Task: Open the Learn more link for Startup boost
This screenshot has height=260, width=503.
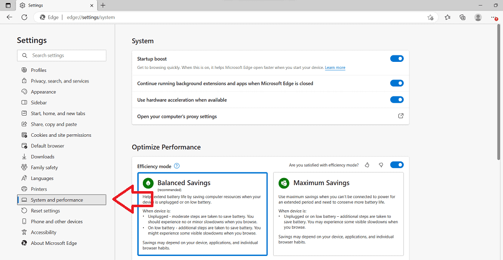Action: pos(335,68)
